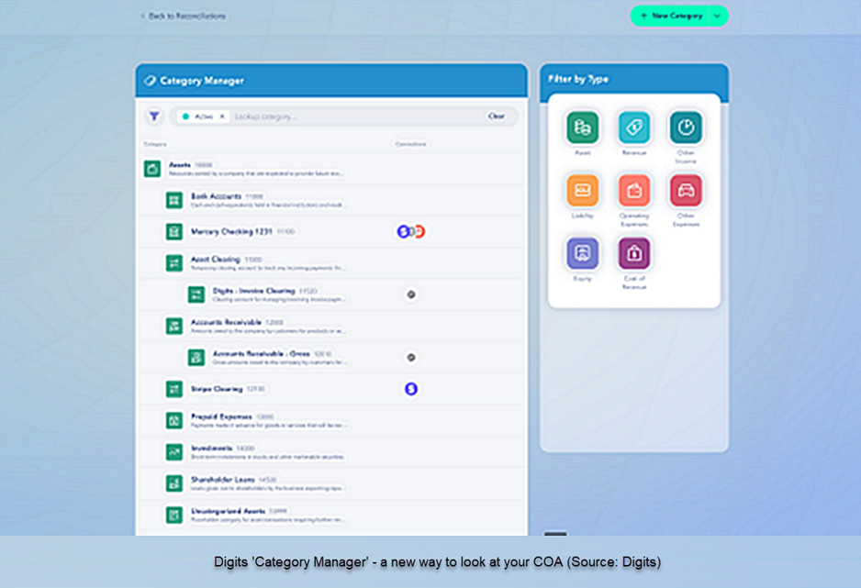Viewport: 861px width, 588px height.
Task: Click the Assets category icon
Action: point(152,169)
